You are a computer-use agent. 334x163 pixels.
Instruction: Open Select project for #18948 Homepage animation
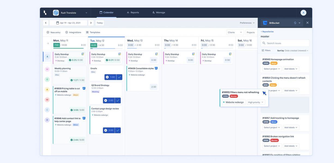(x=272, y=69)
